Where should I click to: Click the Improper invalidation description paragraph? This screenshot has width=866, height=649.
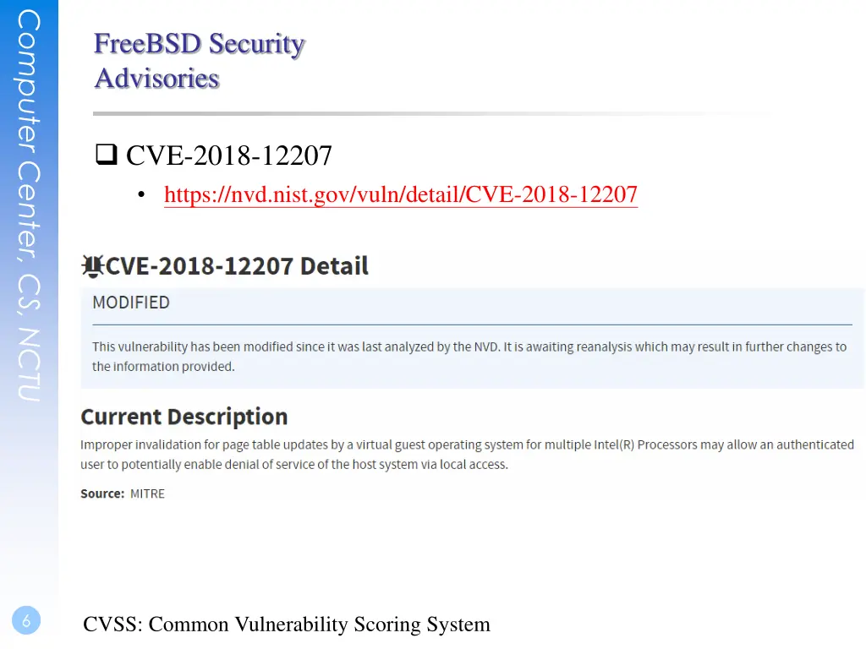(x=467, y=454)
